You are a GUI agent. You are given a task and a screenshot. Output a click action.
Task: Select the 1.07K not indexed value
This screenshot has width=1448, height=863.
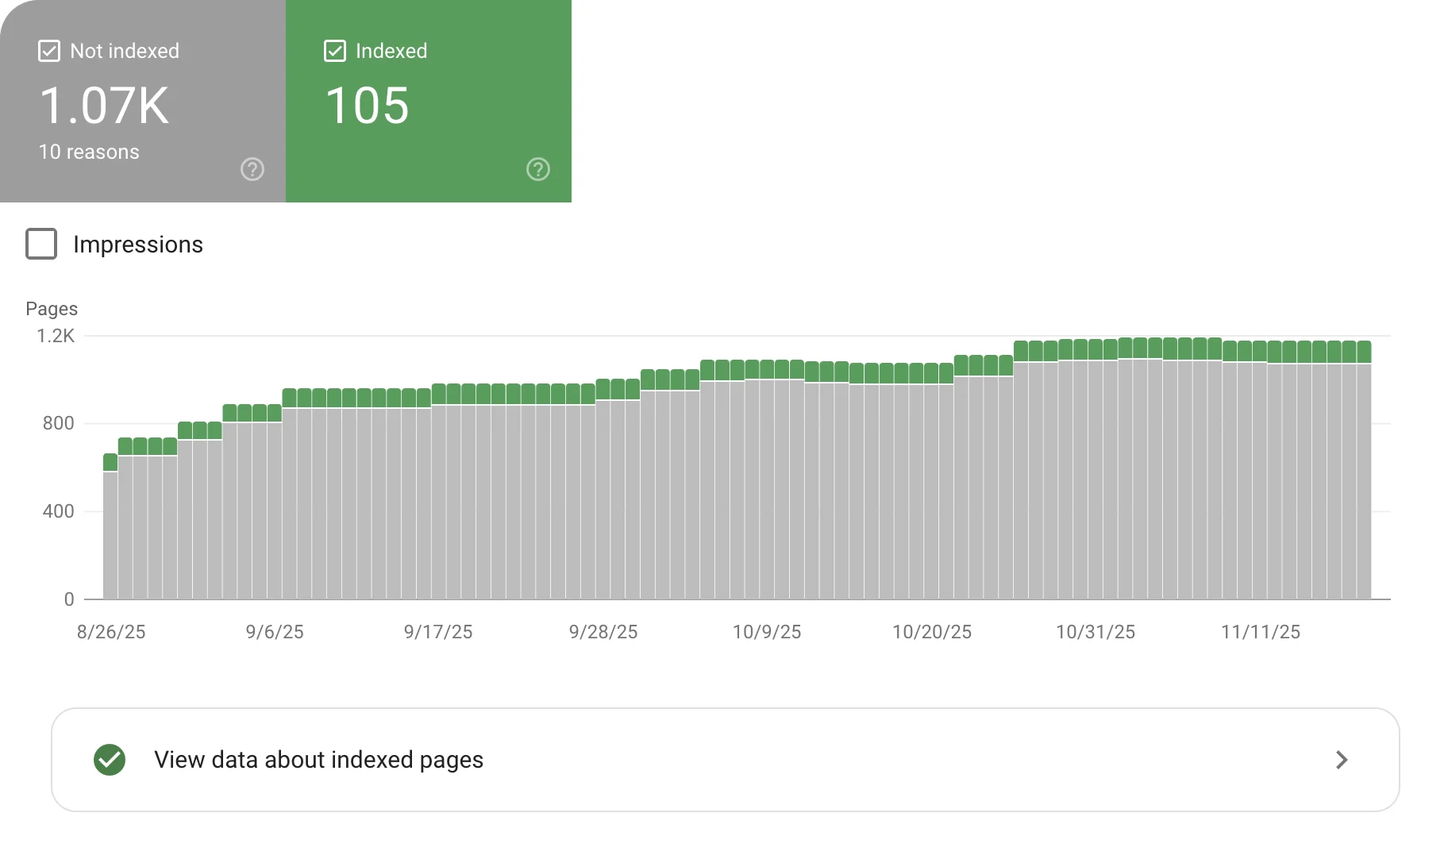(x=104, y=106)
